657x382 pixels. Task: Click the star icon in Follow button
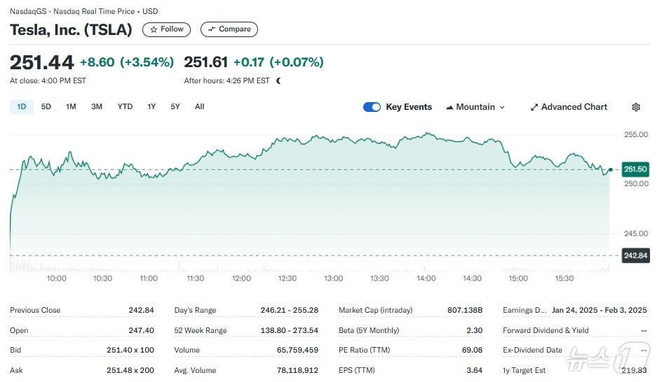[x=154, y=29]
